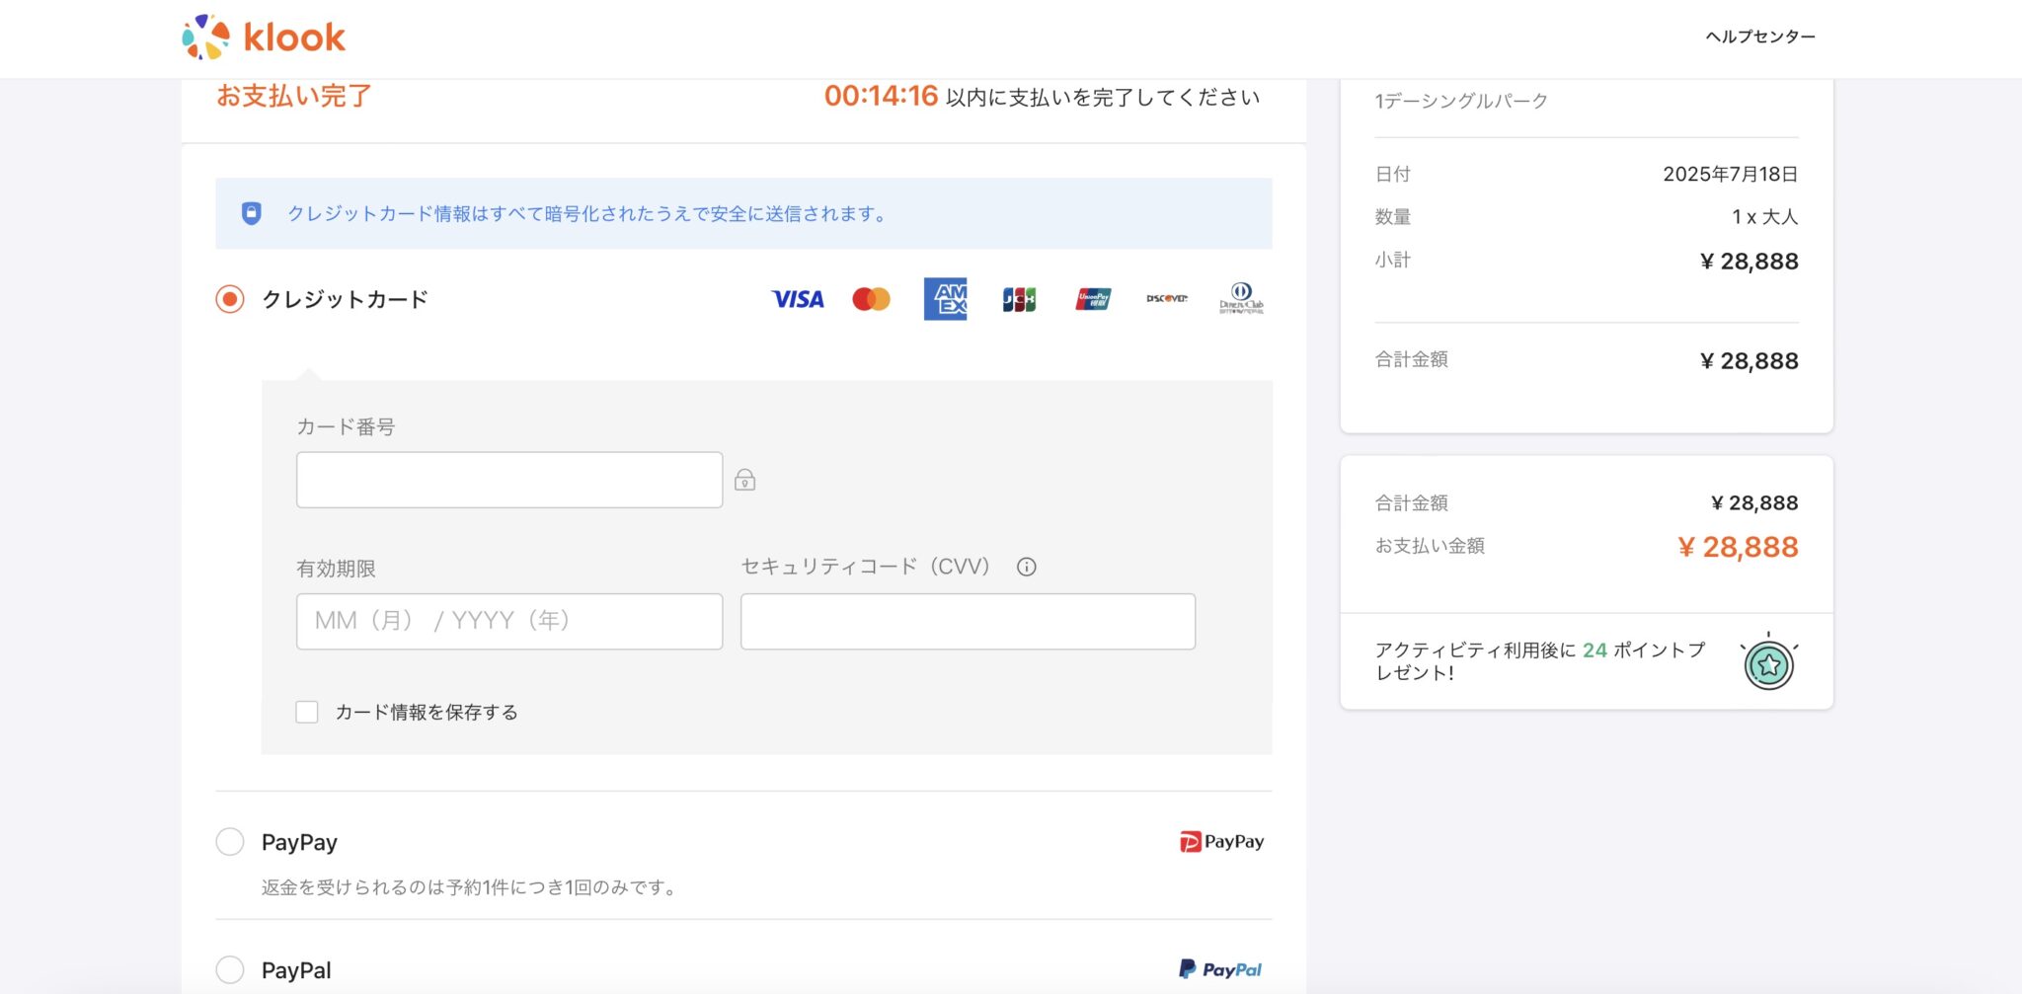
Task: Click the Mastercard logo
Action: click(x=871, y=299)
